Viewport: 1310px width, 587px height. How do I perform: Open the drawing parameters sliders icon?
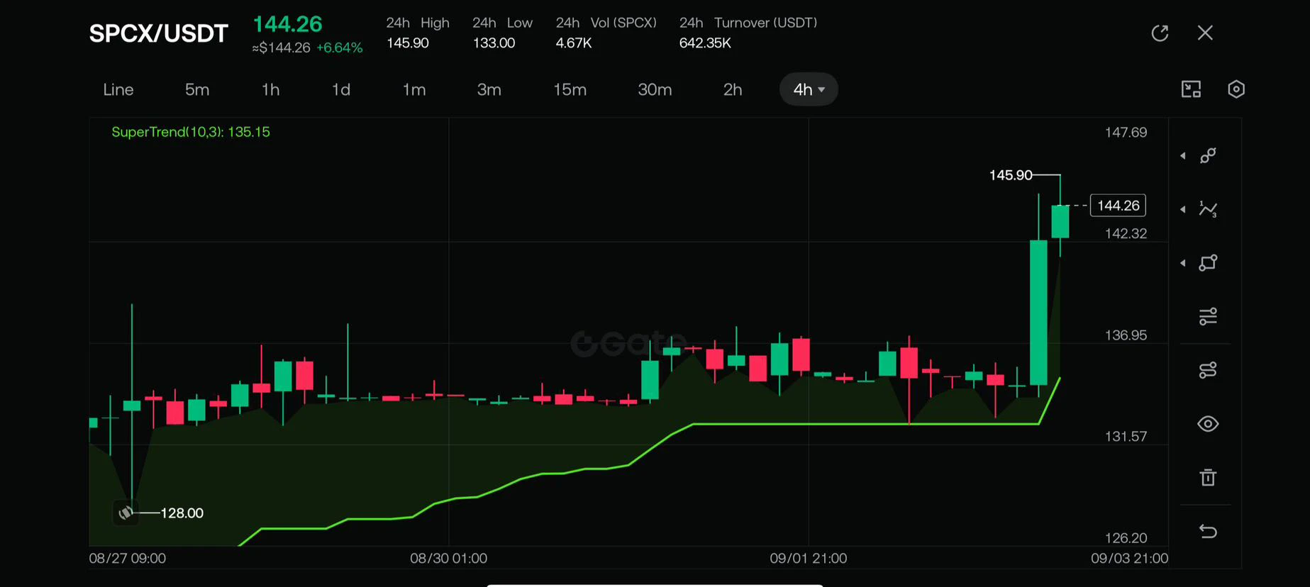pos(1208,316)
